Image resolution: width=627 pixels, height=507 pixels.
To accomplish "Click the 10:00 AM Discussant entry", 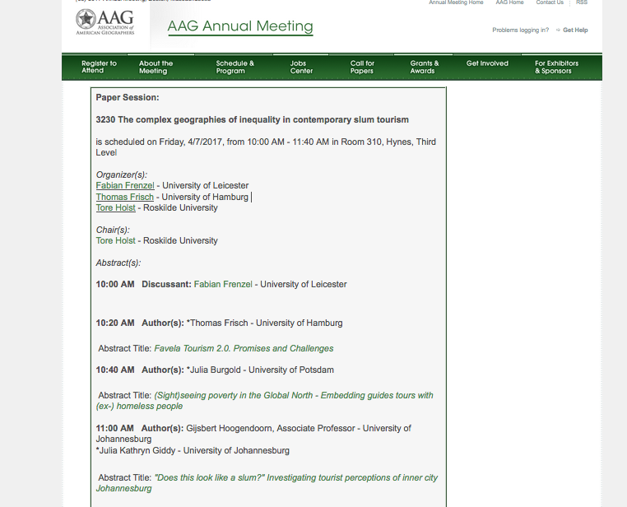I will click(x=221, y=284).
